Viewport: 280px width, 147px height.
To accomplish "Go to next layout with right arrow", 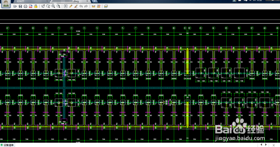I will click(266, 145).
